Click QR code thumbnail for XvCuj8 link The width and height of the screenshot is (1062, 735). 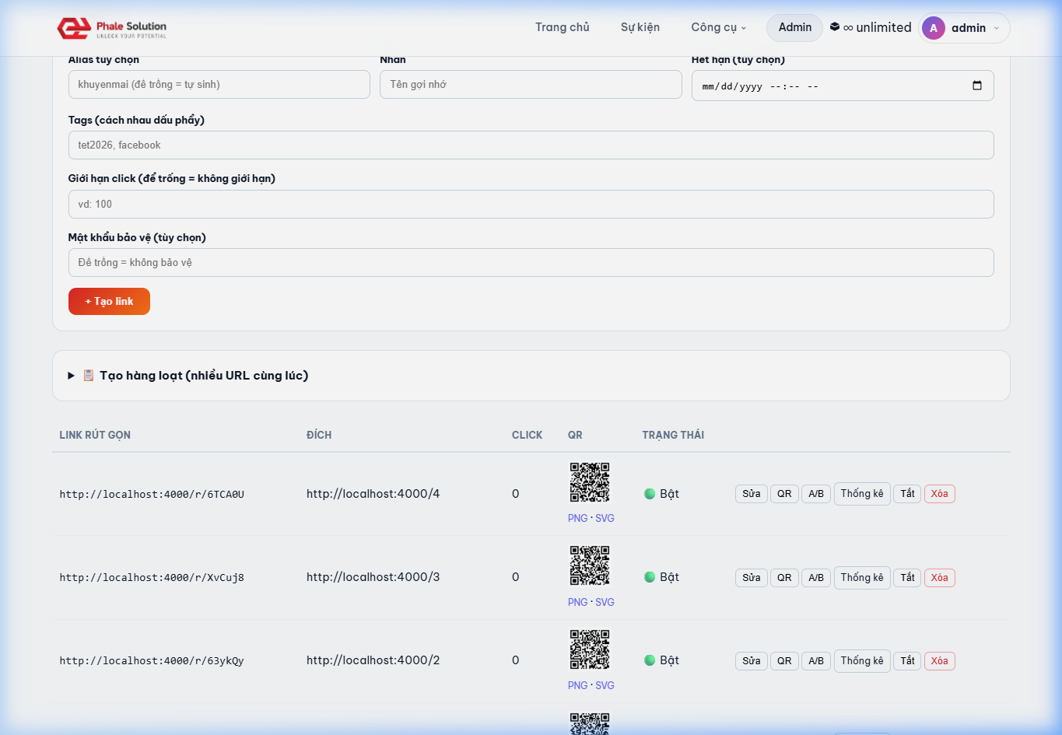[590, 565]
